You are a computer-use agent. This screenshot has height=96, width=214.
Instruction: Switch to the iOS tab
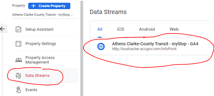(121, 29)
